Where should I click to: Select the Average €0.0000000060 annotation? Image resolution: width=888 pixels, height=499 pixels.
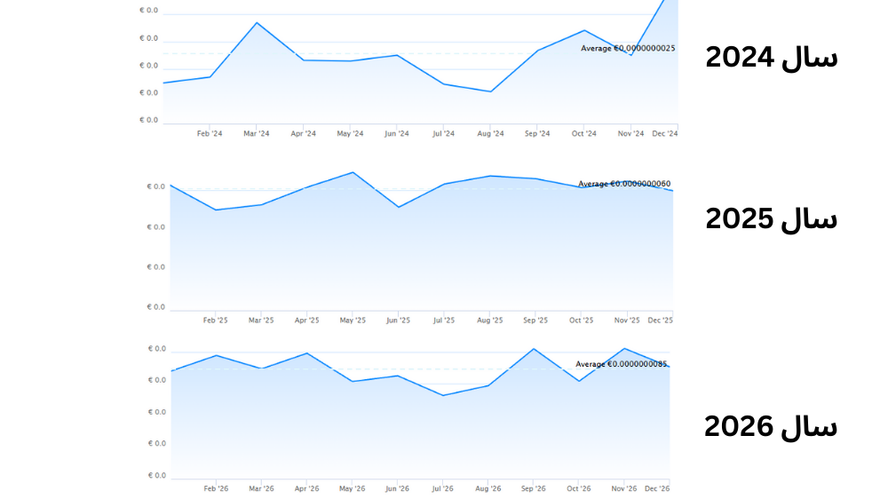click(624, 184)
